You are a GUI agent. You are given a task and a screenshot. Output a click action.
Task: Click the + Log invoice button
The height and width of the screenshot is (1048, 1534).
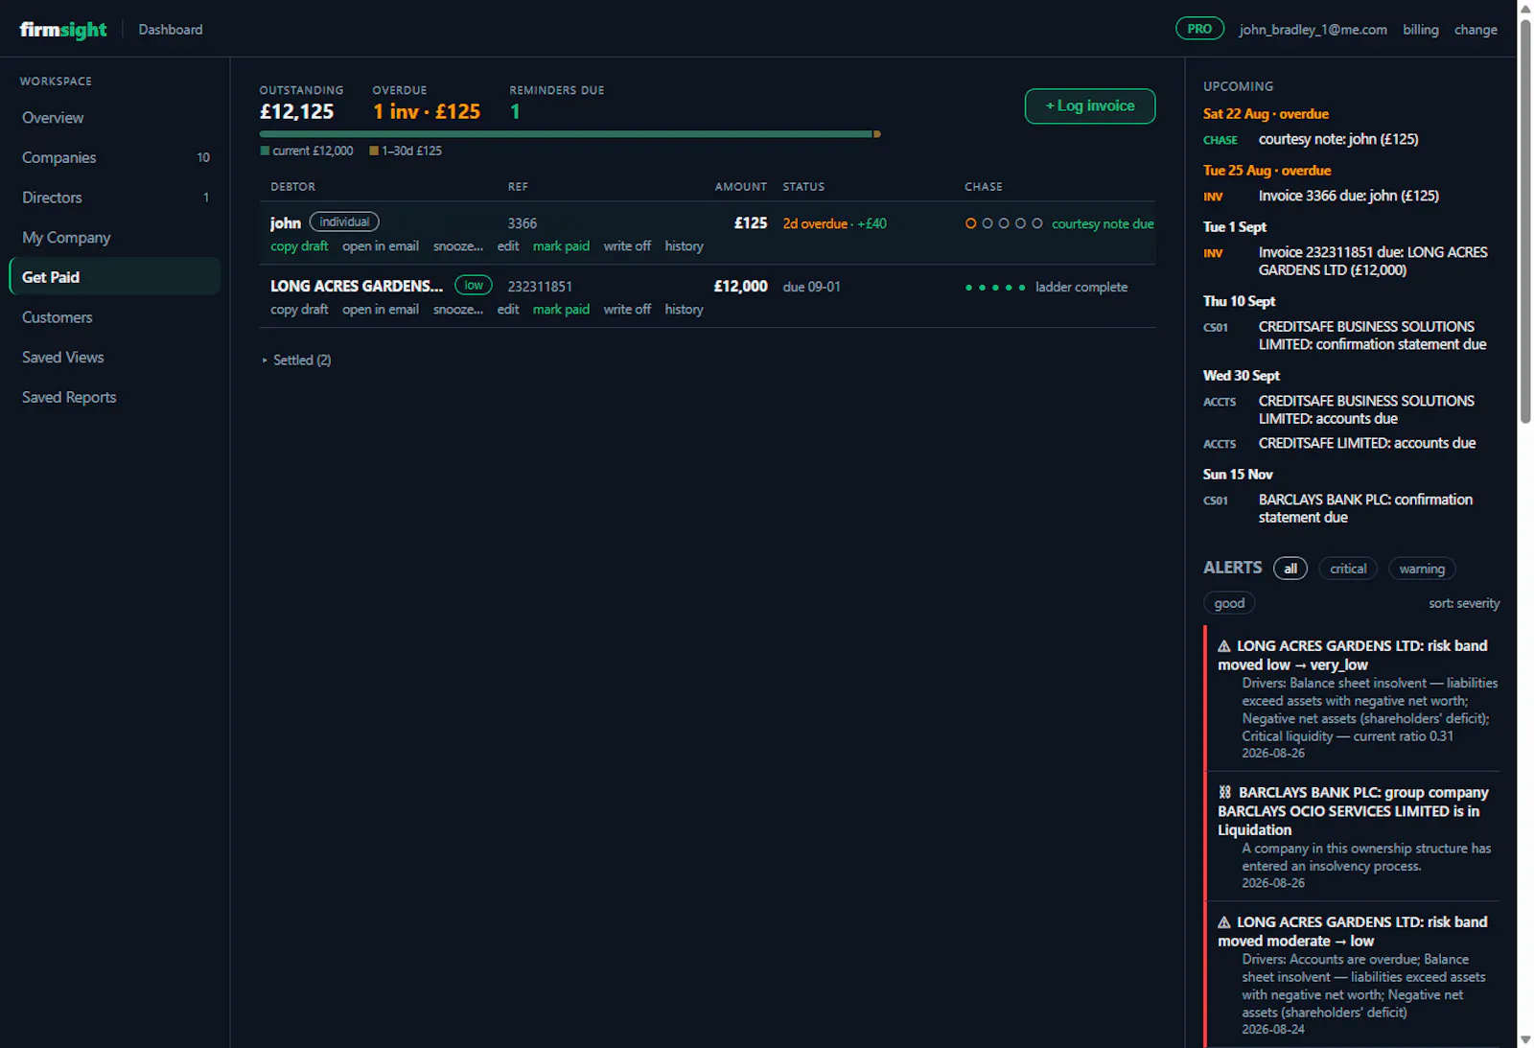coord(1090,106)
